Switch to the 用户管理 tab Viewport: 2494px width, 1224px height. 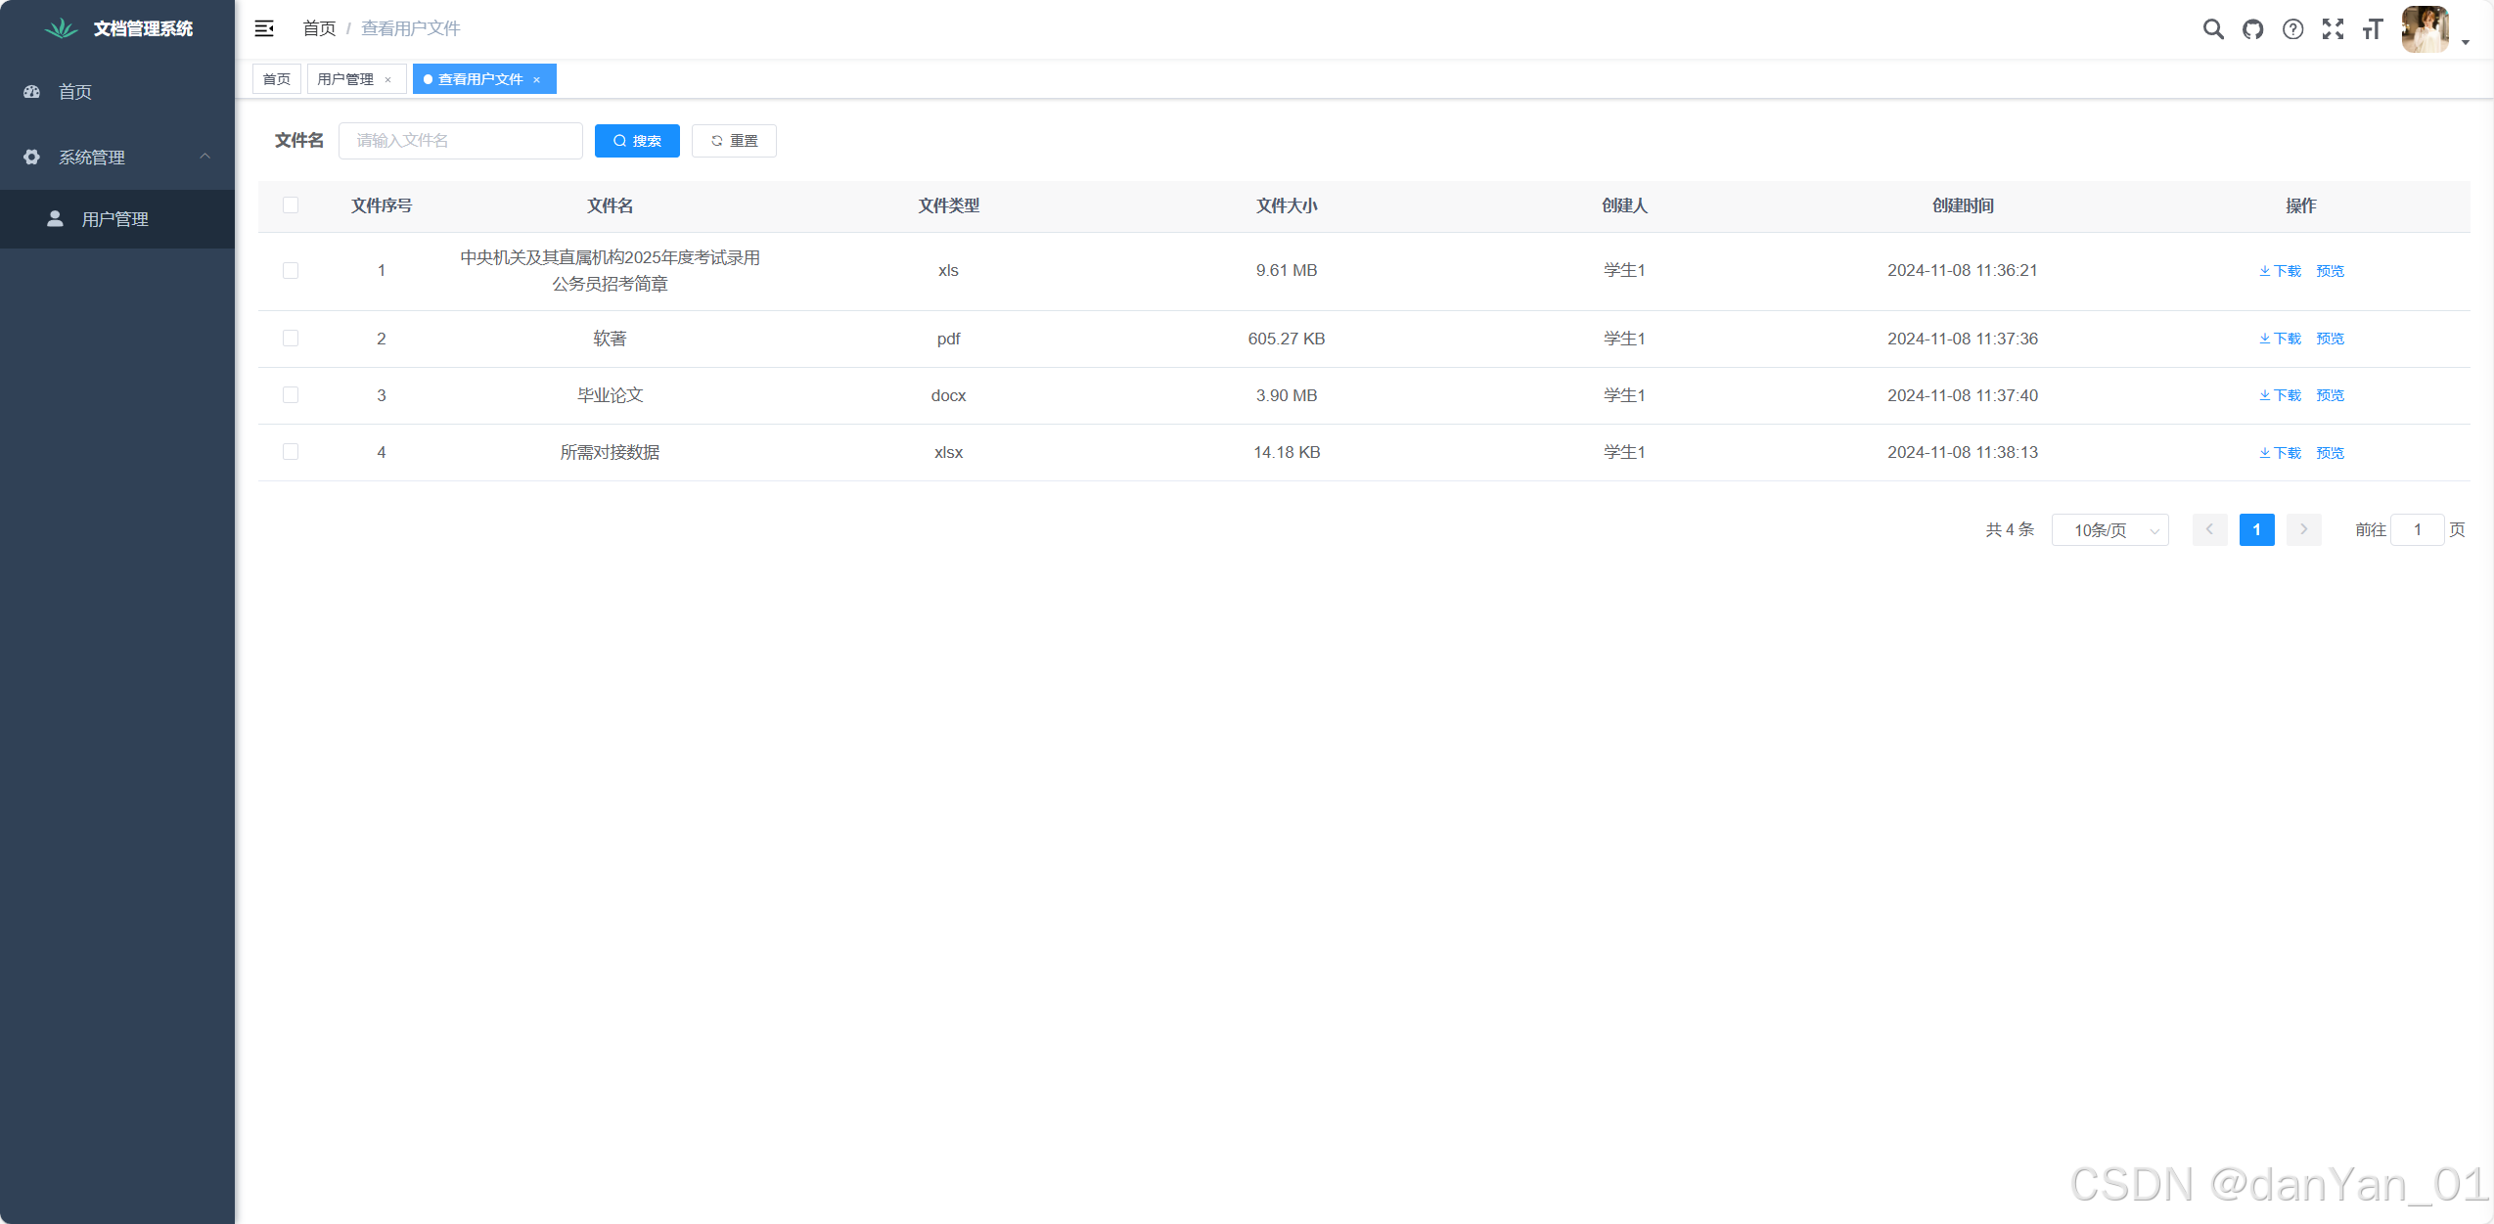pos(345,79)
